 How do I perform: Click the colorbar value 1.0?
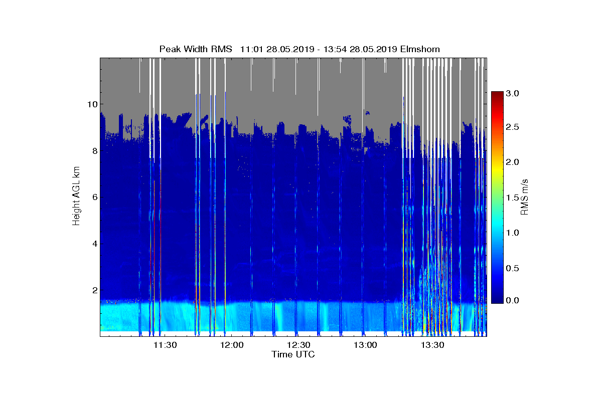point(512,233)
